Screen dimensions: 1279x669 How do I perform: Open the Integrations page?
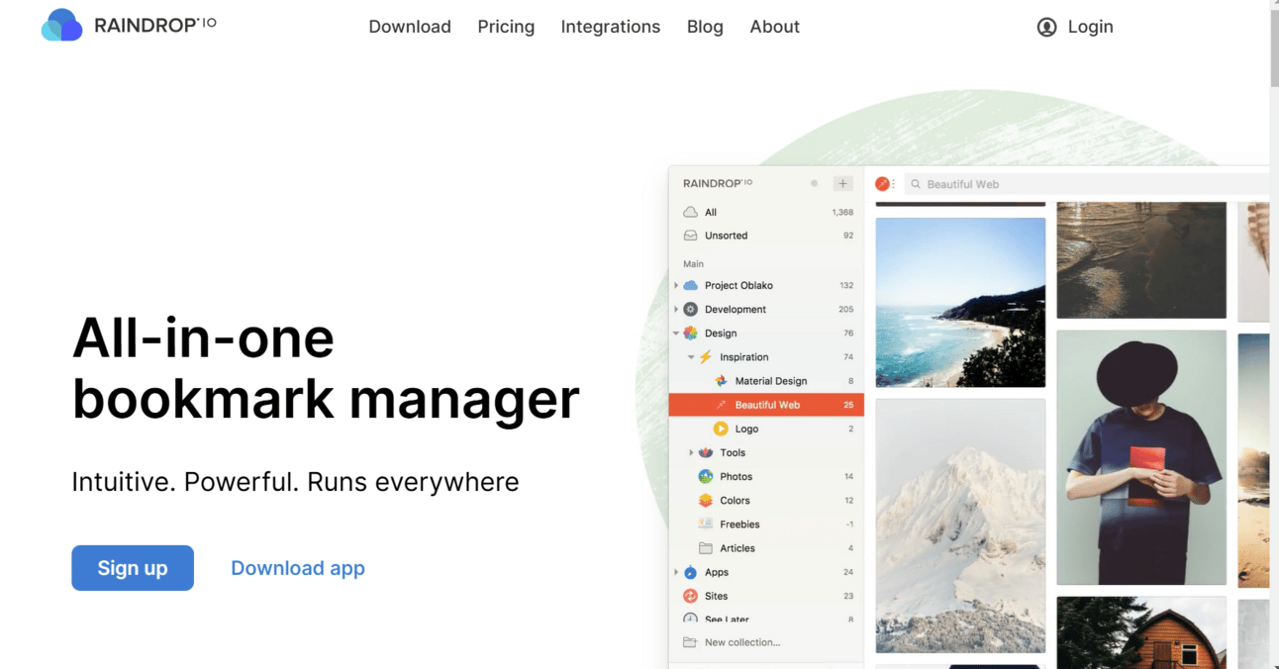click(x=611, y=27)
